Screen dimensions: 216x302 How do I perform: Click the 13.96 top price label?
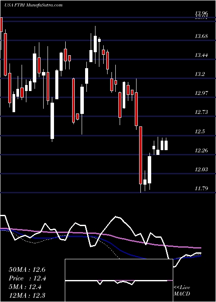(201, 13)
